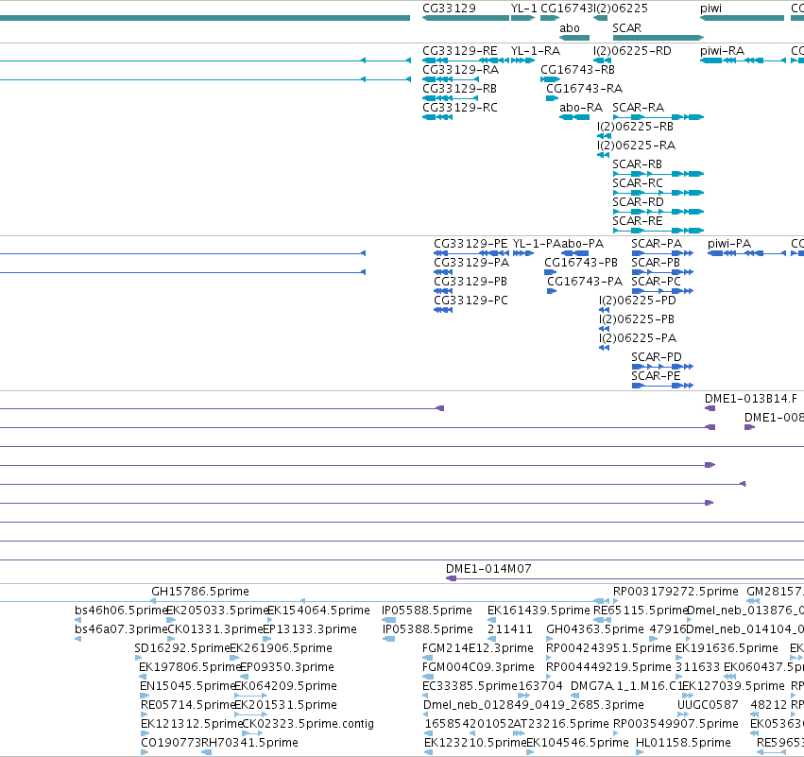Screen dimensions: 804x757
Task: Select EST label IP05588.5prime
Action: [x=427, y=611]
